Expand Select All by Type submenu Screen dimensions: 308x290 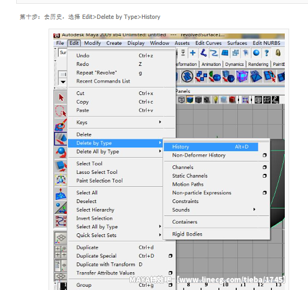coord(160,226)
